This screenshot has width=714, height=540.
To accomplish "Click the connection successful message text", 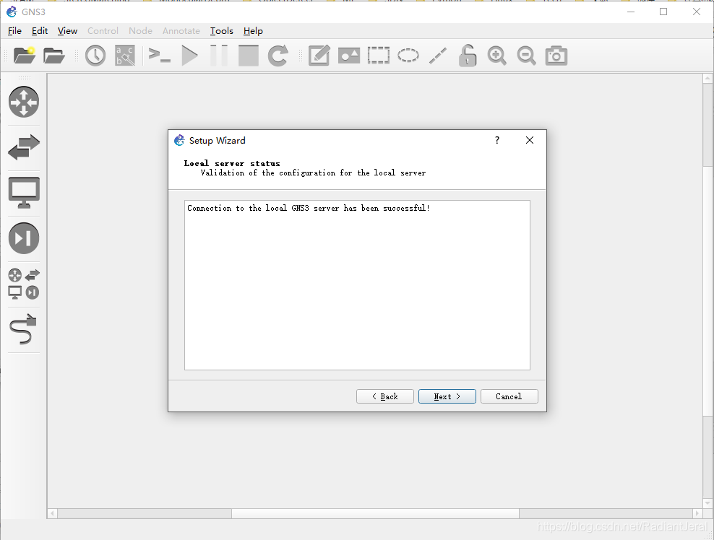I will tap(309, 208).
